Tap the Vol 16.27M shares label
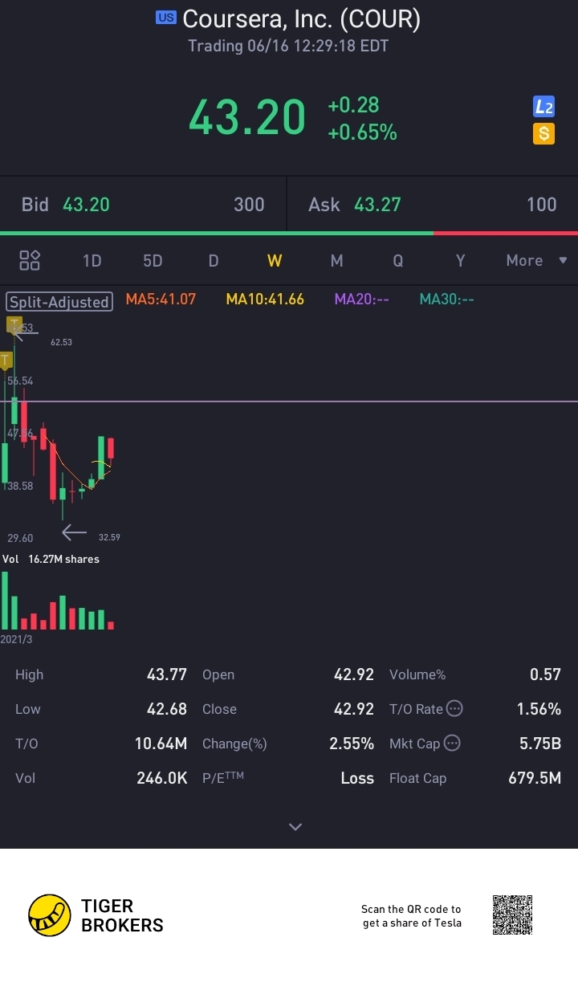578x982 pixels. (51, 559)
